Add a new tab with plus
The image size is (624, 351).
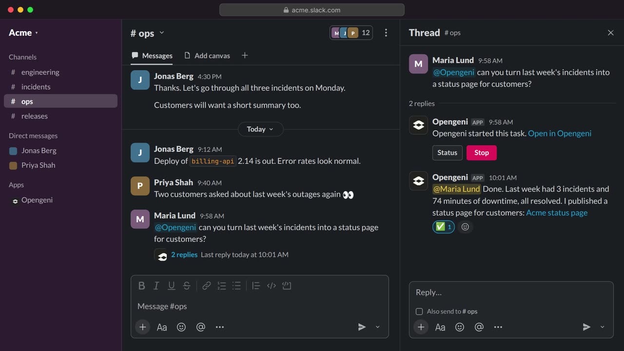coord(245,56)
